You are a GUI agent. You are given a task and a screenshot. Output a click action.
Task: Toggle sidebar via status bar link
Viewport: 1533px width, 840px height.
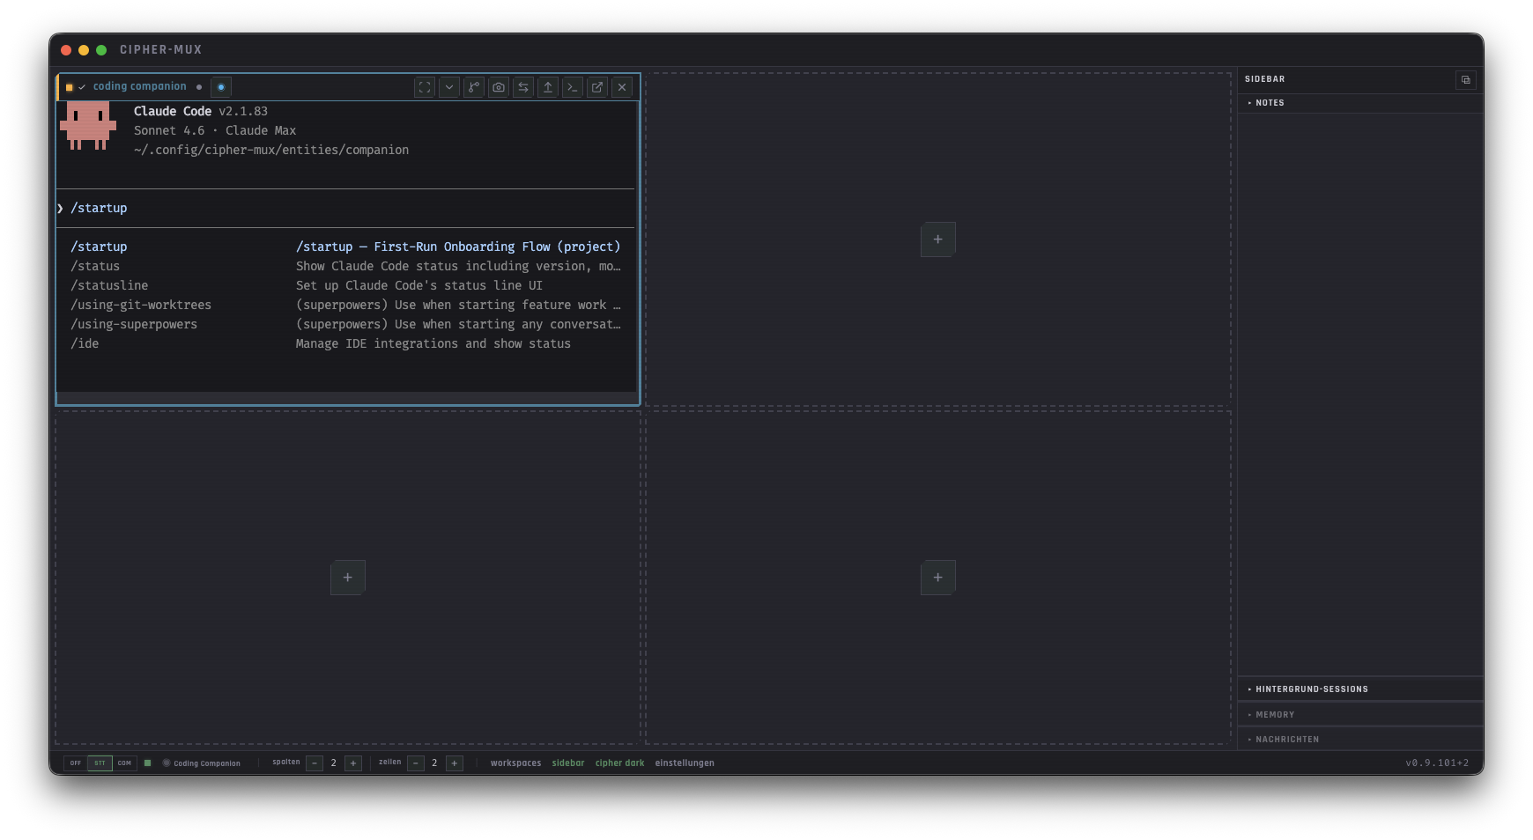pos(568,763)
